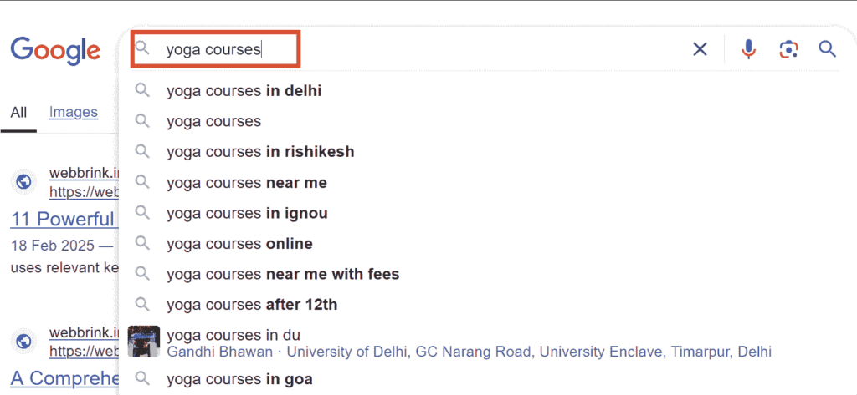Open the '11 Powerful' result link
857x395 pixels.
[x=62, y=220]
